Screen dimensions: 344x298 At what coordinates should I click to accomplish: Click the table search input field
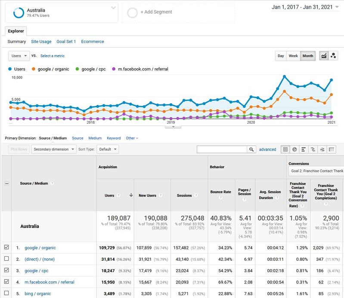point(222,149)
